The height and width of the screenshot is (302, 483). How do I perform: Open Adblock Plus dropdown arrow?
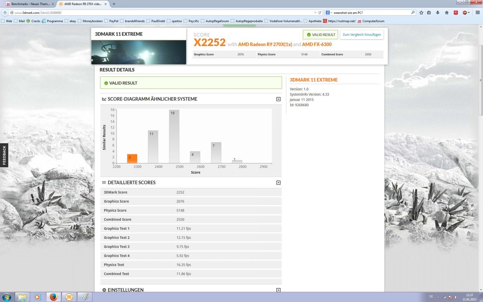tap(469, 13)
